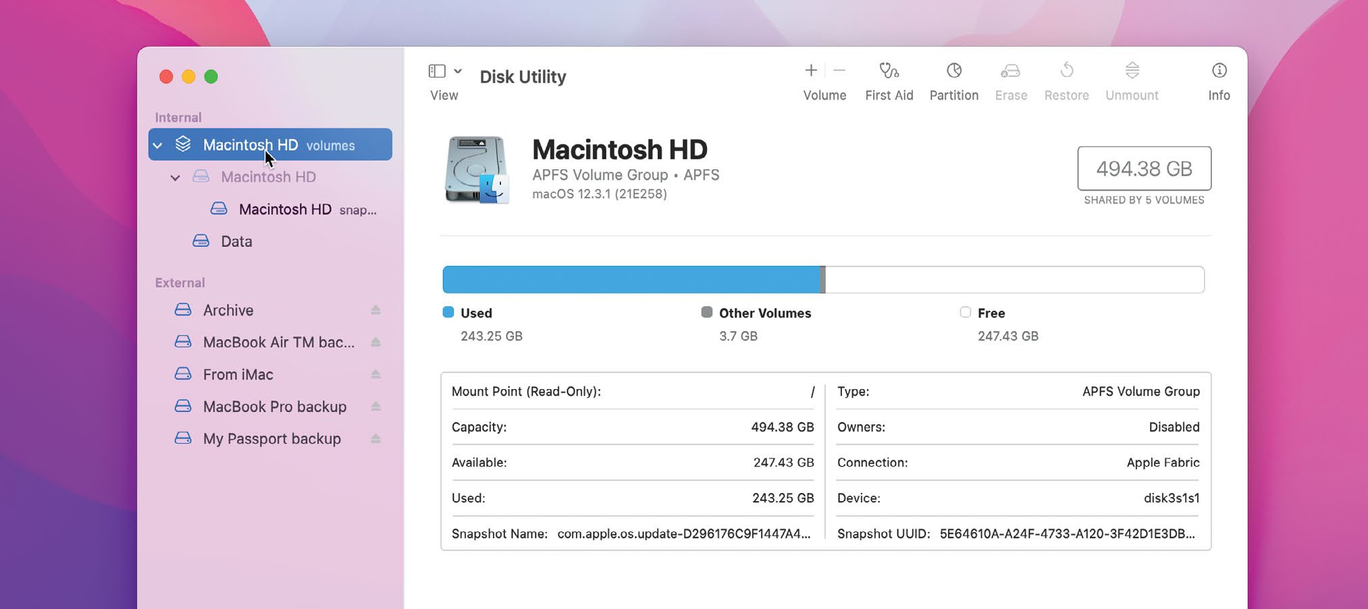Click the MacBook Air TM drive icon
Image resolution: width=1368 pixels, height=609 pixels.
pos(183,341)
